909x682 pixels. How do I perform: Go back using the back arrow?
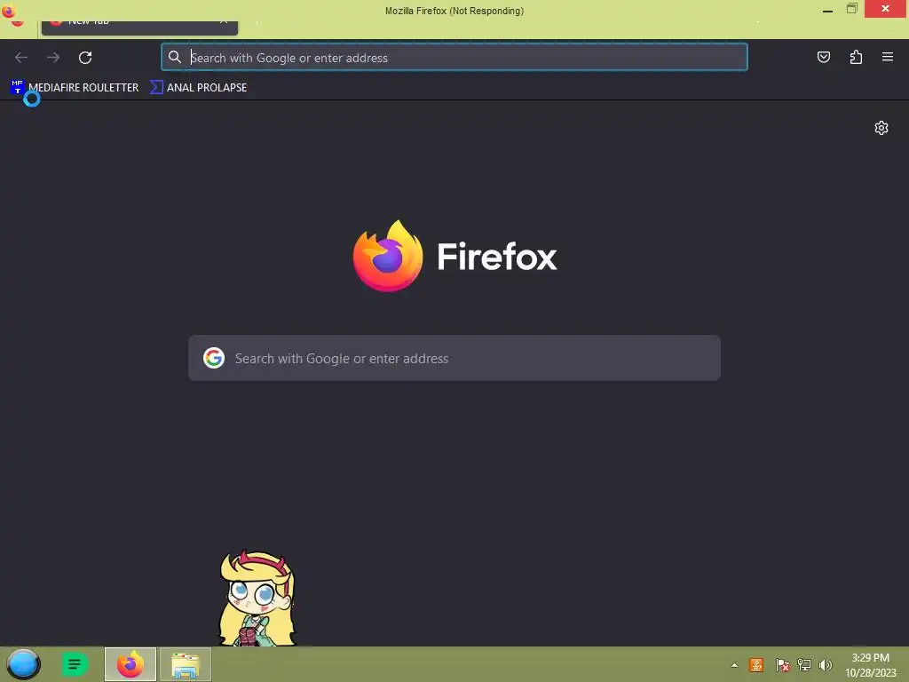pyautogui.click(x=21, y=58)
